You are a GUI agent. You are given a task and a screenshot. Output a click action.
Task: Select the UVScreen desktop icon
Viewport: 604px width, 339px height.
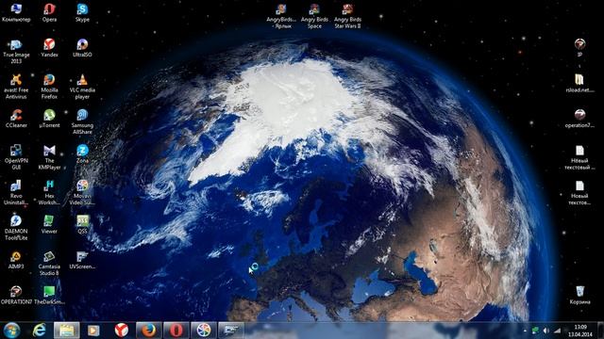click(82, 260)
